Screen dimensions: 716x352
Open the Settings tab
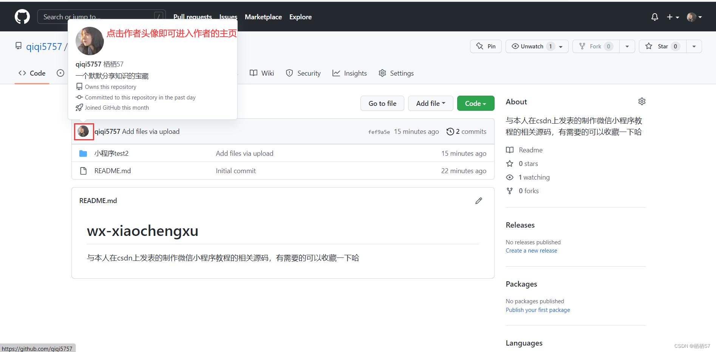coord(396,73)
